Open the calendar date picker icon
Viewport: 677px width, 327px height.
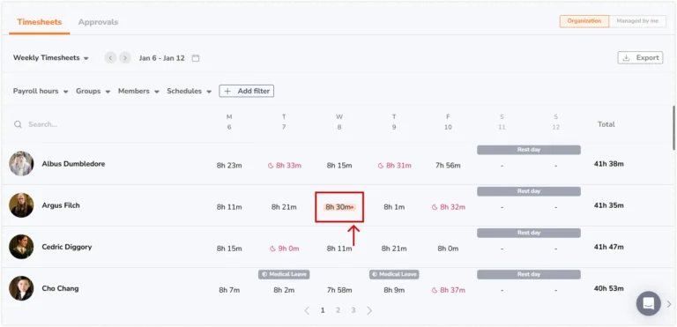[196, 58]
